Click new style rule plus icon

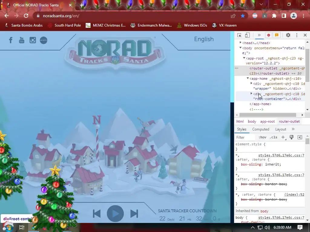pos(283,137)
